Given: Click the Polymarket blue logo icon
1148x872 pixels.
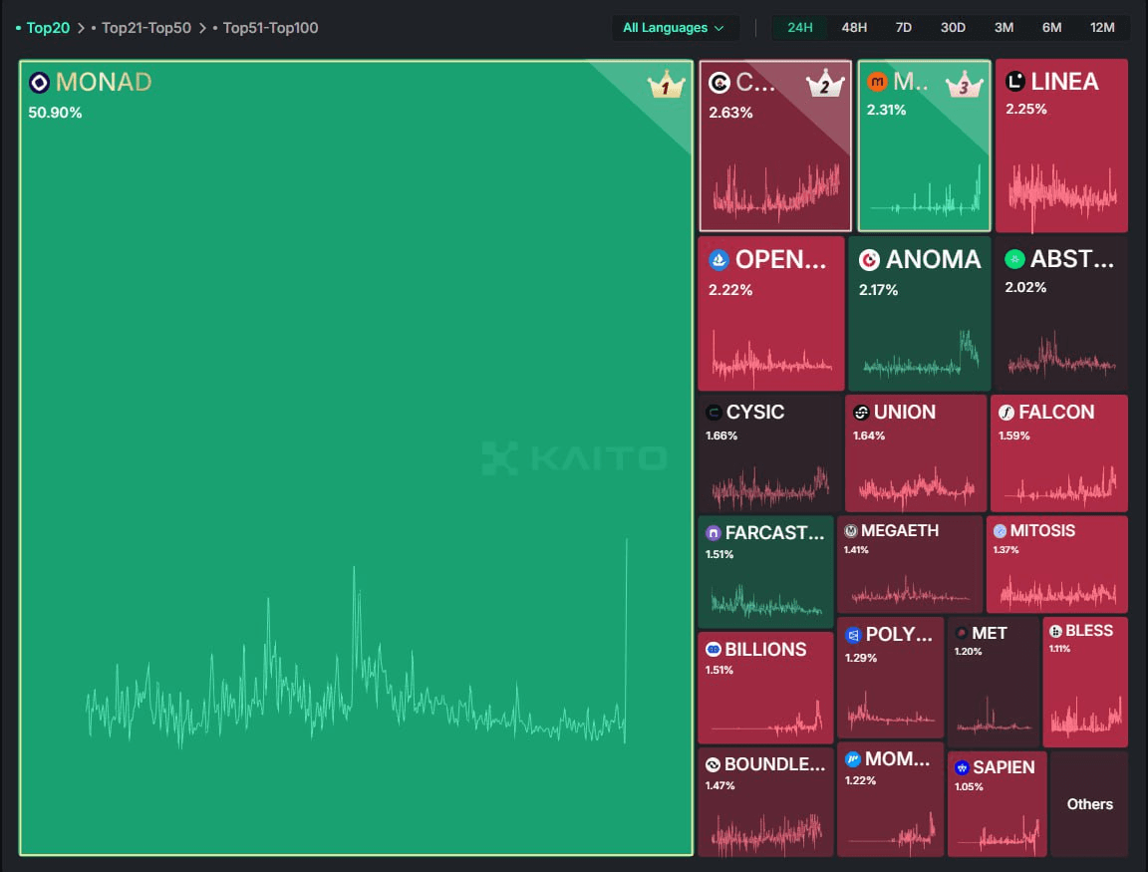Looking at the screenshot, I should click(853, 635).
